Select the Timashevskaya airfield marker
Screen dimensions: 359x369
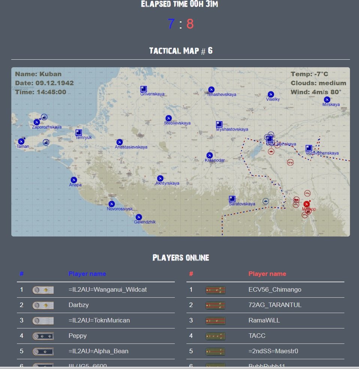click(211, 90)
